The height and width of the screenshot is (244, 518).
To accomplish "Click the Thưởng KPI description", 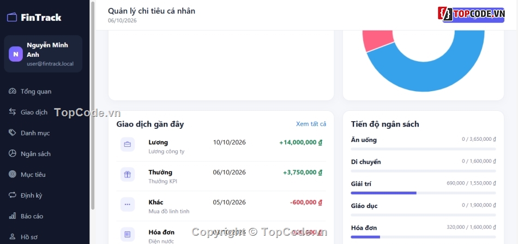I will pos(162,181).
